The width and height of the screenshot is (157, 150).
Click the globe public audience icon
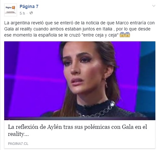tap(31, 13)
